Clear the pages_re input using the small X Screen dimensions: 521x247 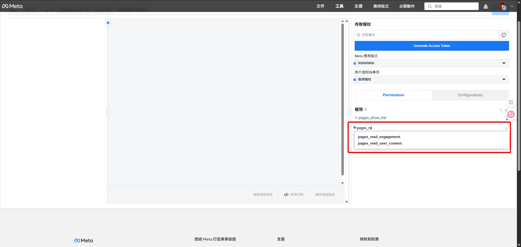coord(506,129)
